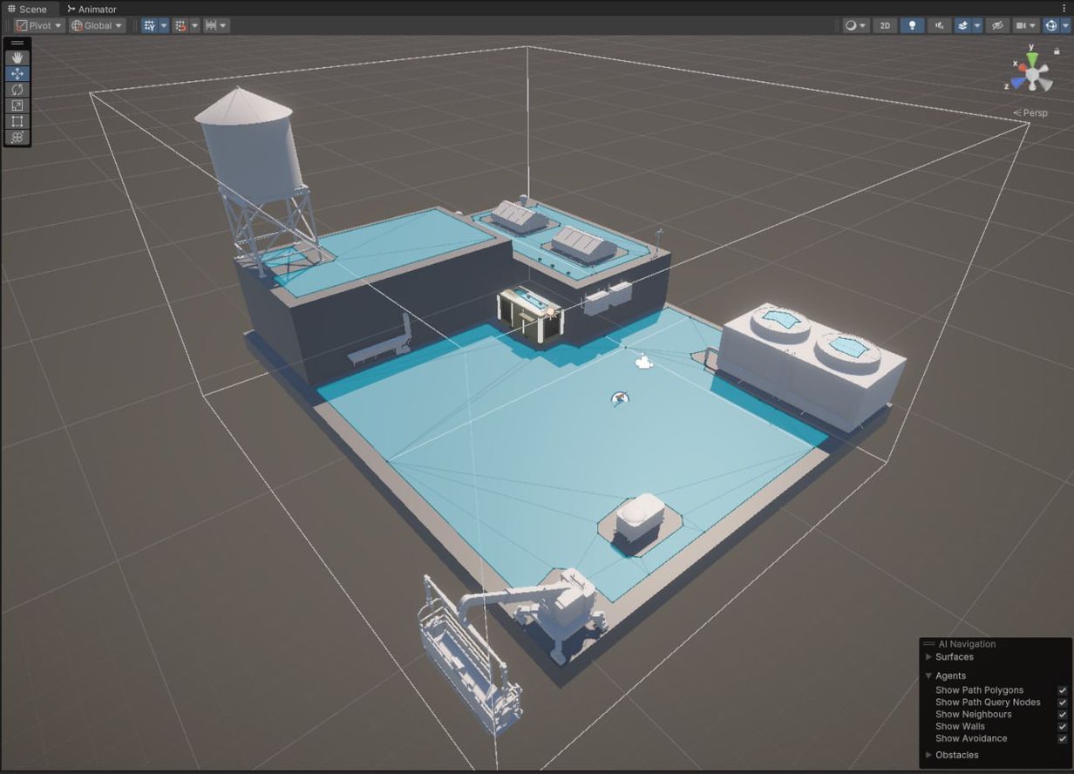Click the green Y axis of orientation gizmo

pos(1032,58)
